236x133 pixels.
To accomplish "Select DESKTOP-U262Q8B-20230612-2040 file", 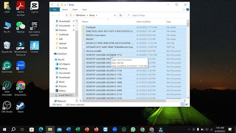I will click(x=104, y=90).
